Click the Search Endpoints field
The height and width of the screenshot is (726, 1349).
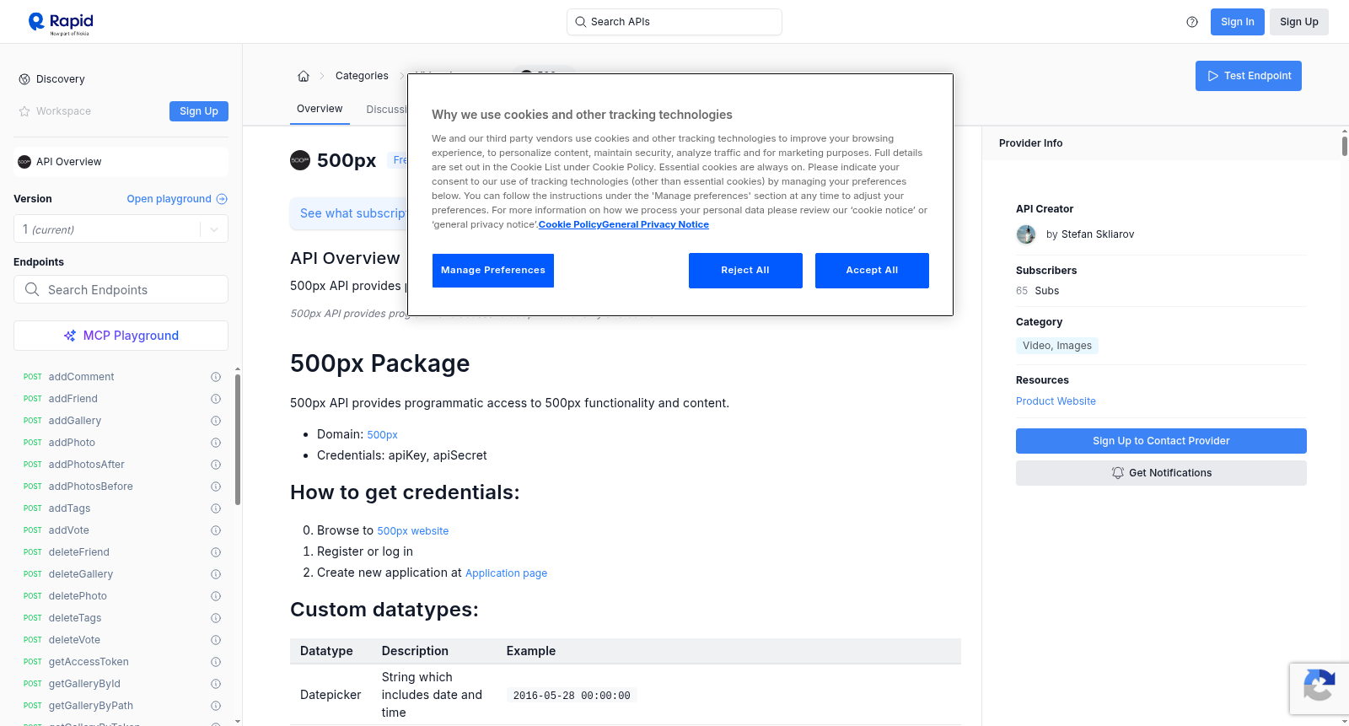coord(121,289)
